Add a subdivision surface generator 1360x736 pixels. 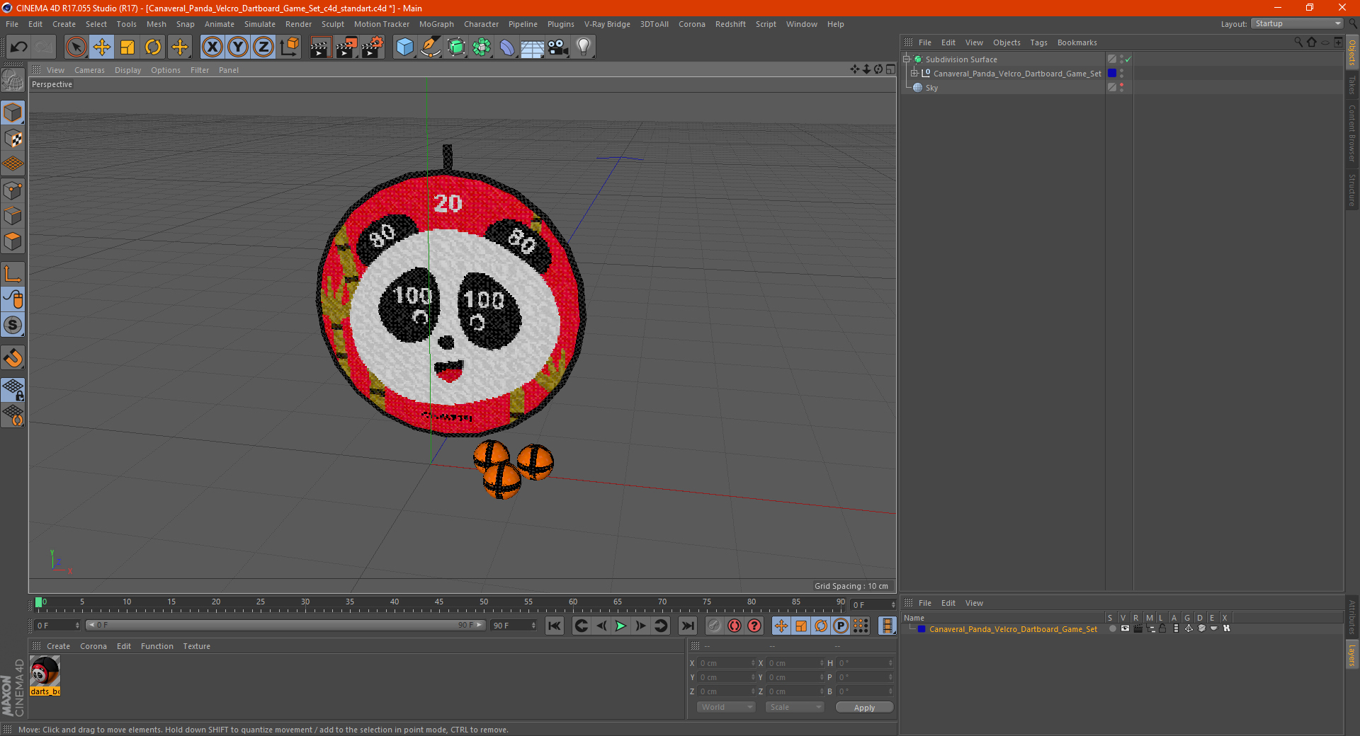456,47
